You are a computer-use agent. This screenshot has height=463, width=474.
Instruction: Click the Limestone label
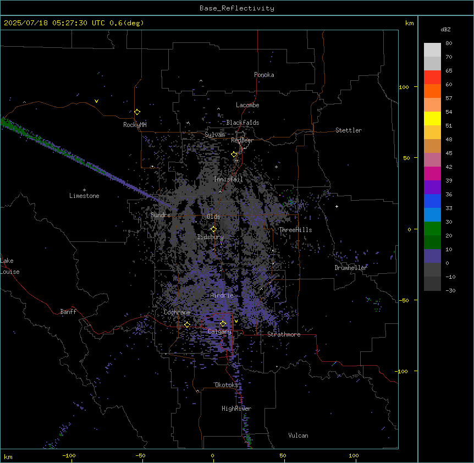84,196
